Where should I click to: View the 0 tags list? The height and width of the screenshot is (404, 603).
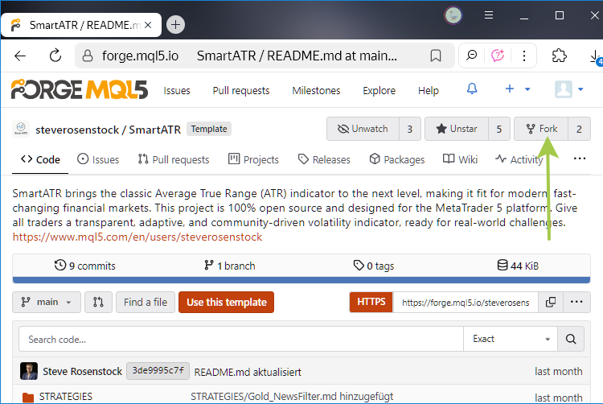pos(374,266)
